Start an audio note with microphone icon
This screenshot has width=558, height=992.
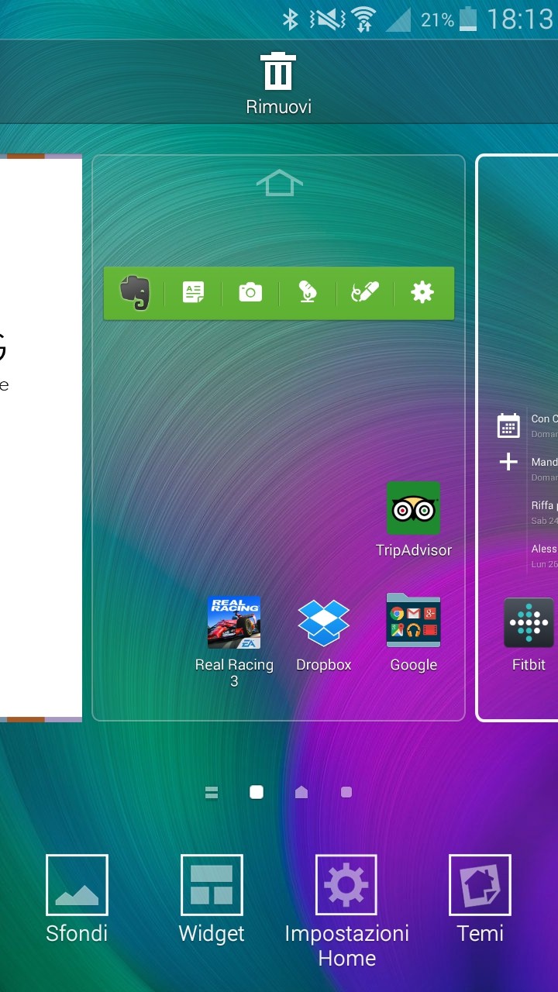pyautogui.click(x=308, y=292)
